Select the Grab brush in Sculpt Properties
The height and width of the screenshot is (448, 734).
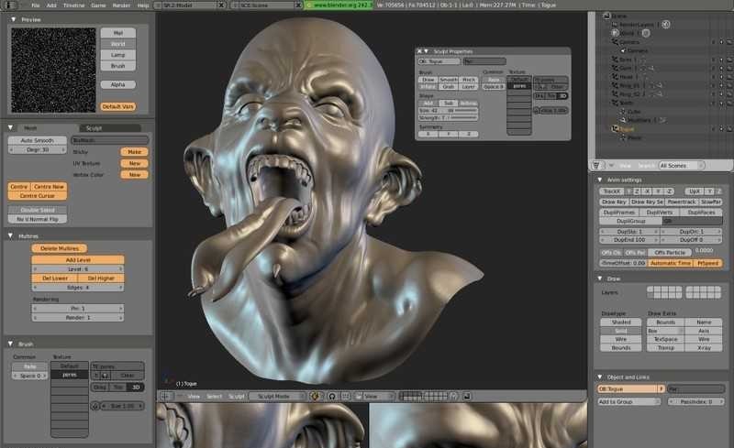pyautogui.click(x=449, y=86)
